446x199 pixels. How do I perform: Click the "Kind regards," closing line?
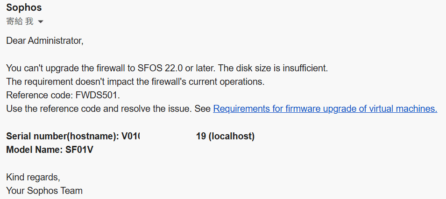pyautogui.click(x=33, y=177)
